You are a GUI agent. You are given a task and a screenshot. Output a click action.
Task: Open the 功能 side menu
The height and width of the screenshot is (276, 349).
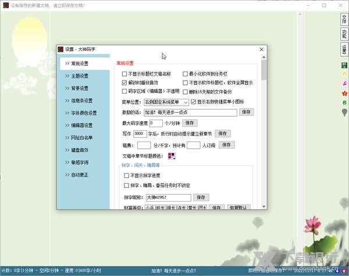(344, 34)
